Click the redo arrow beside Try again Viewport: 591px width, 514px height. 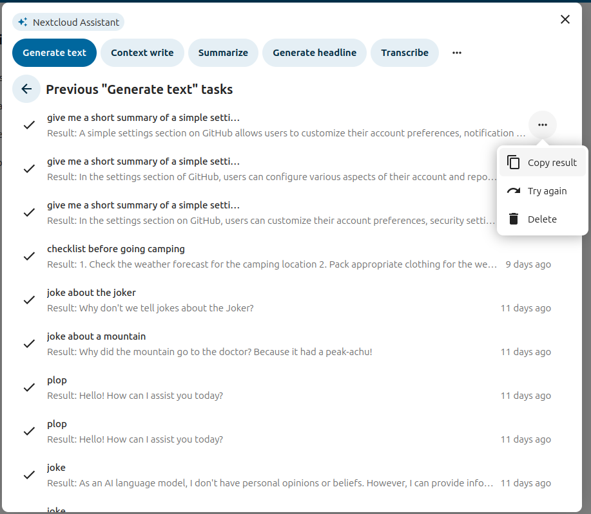(x=514, y=191)
